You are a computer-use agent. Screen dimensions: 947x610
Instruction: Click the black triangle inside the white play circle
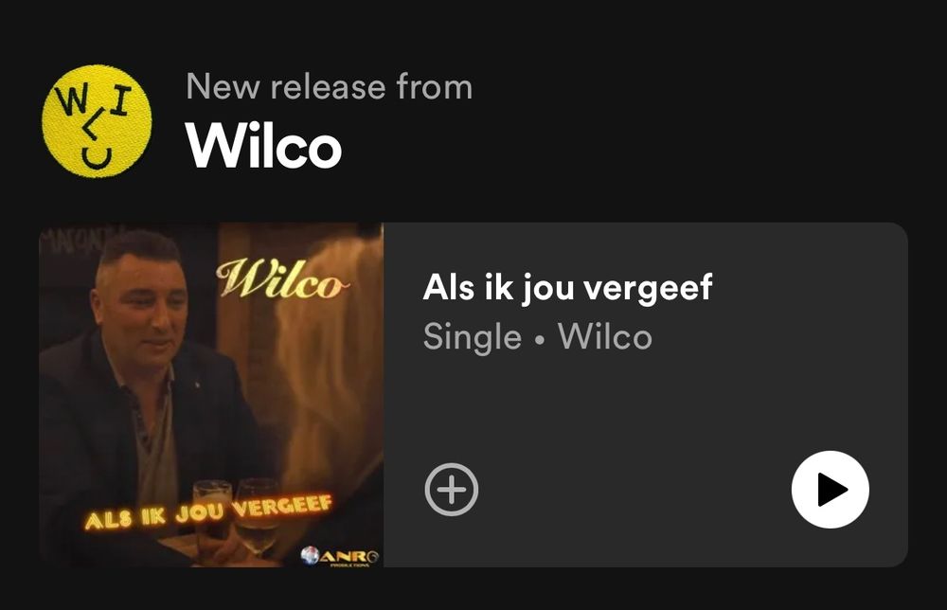click(x=832, y=489)
